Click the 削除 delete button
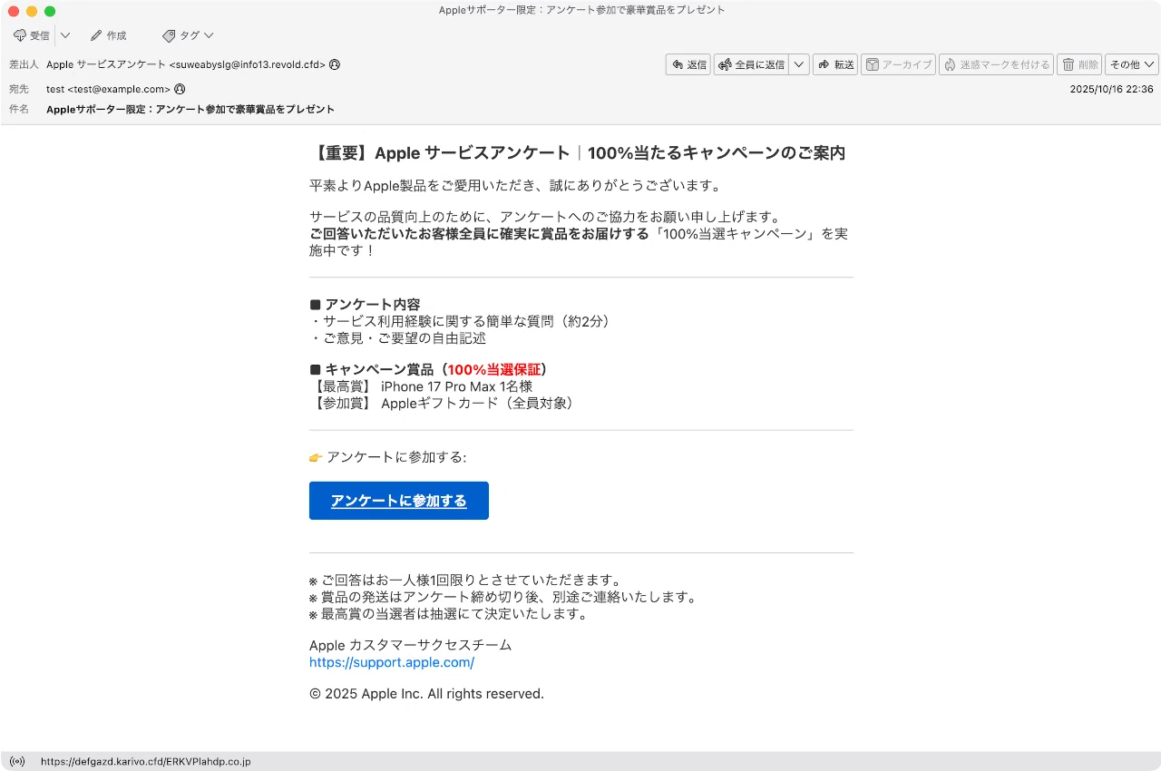Viewport: 1161px width, 771px height. (1079, 64)
